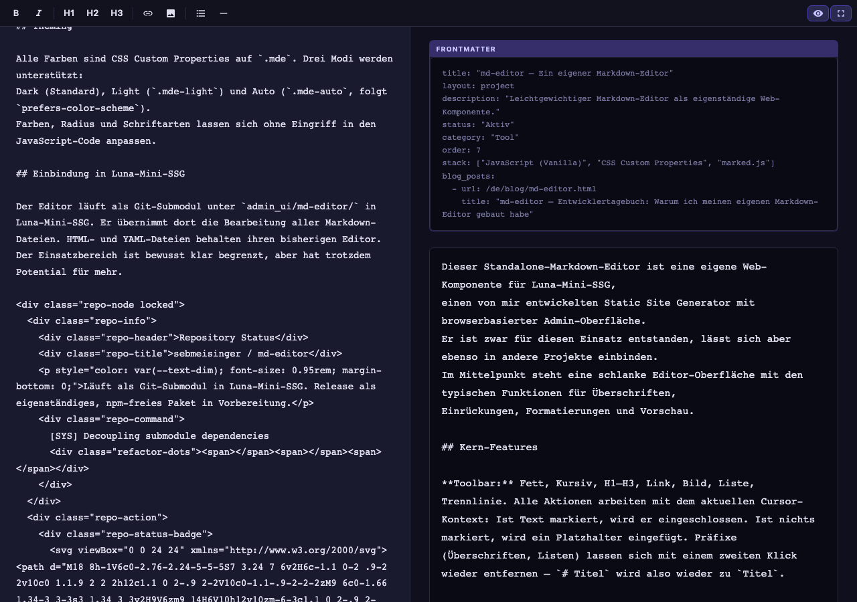Screen dimensions: 857x602
Task: Click the '<div class="repo-action">' line
Action: pos(98,518)
